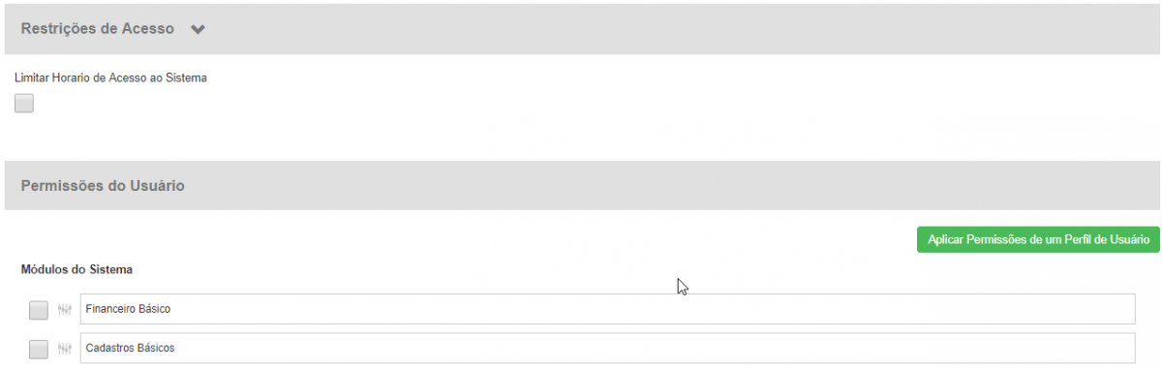Collapse the Restrições de Acesso chevron
Screen dimensions: 1162x369
[x=199, y=30]
